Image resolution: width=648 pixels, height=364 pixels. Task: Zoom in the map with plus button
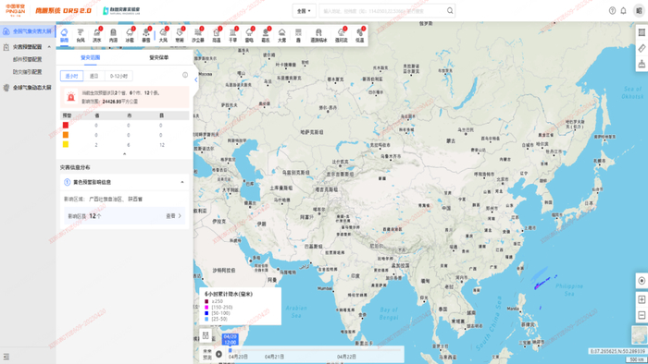point(642,299)
